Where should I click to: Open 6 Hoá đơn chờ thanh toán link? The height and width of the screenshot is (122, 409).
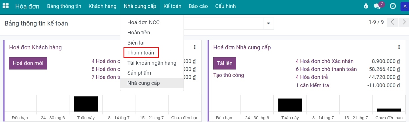[x=326, y=69]
